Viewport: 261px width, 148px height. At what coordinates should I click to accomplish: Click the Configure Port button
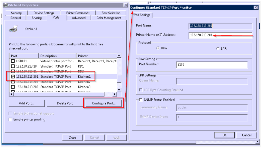coord(103,103)
